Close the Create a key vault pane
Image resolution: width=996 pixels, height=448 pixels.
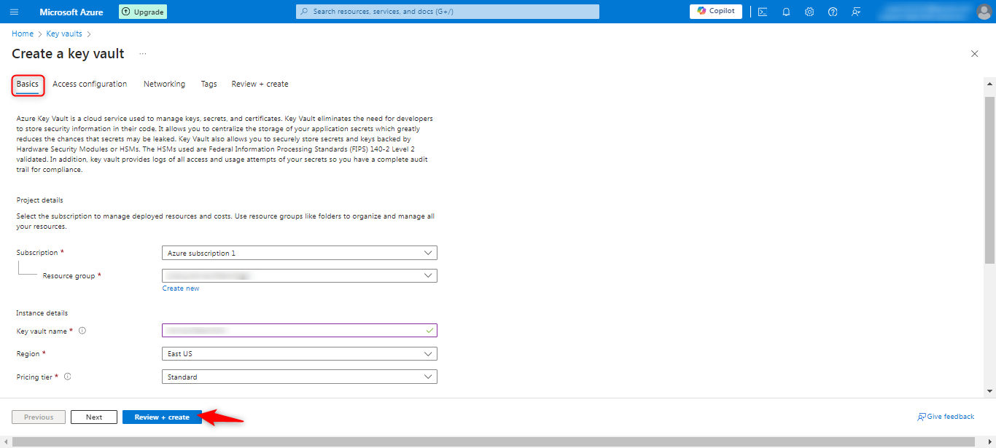point(975,54)
